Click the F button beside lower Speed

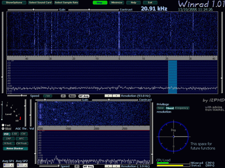[76, 166]
